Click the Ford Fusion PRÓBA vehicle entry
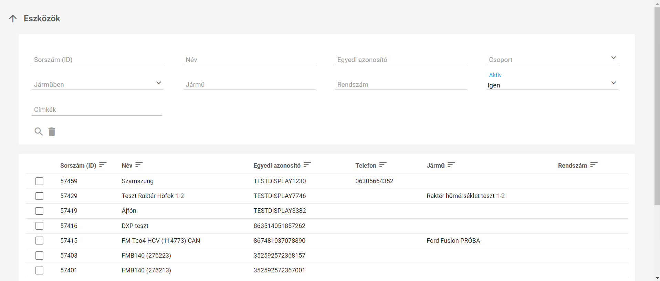The image size is (660, 281). click(453, 241)
